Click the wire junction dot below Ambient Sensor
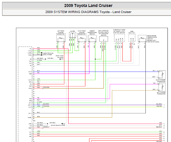Viewport: 171px width, 142px height. click(95, 59)
